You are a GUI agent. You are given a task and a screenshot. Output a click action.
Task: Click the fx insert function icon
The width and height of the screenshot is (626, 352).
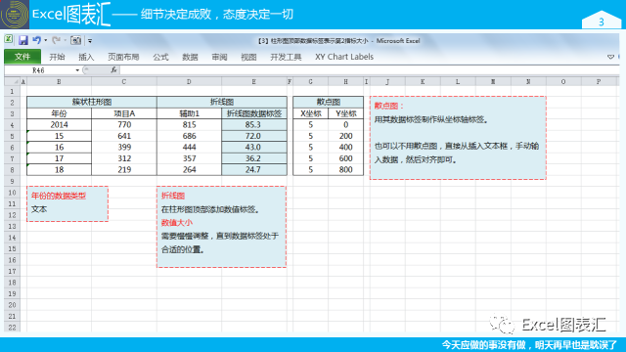(113, 70)
